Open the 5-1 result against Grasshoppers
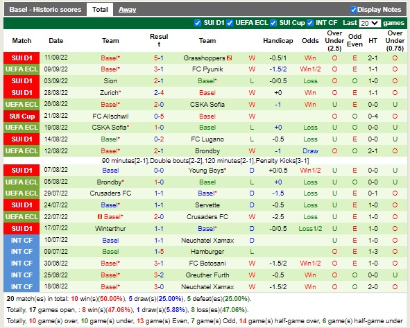The image size is (410, 328). tap(159, 58)
